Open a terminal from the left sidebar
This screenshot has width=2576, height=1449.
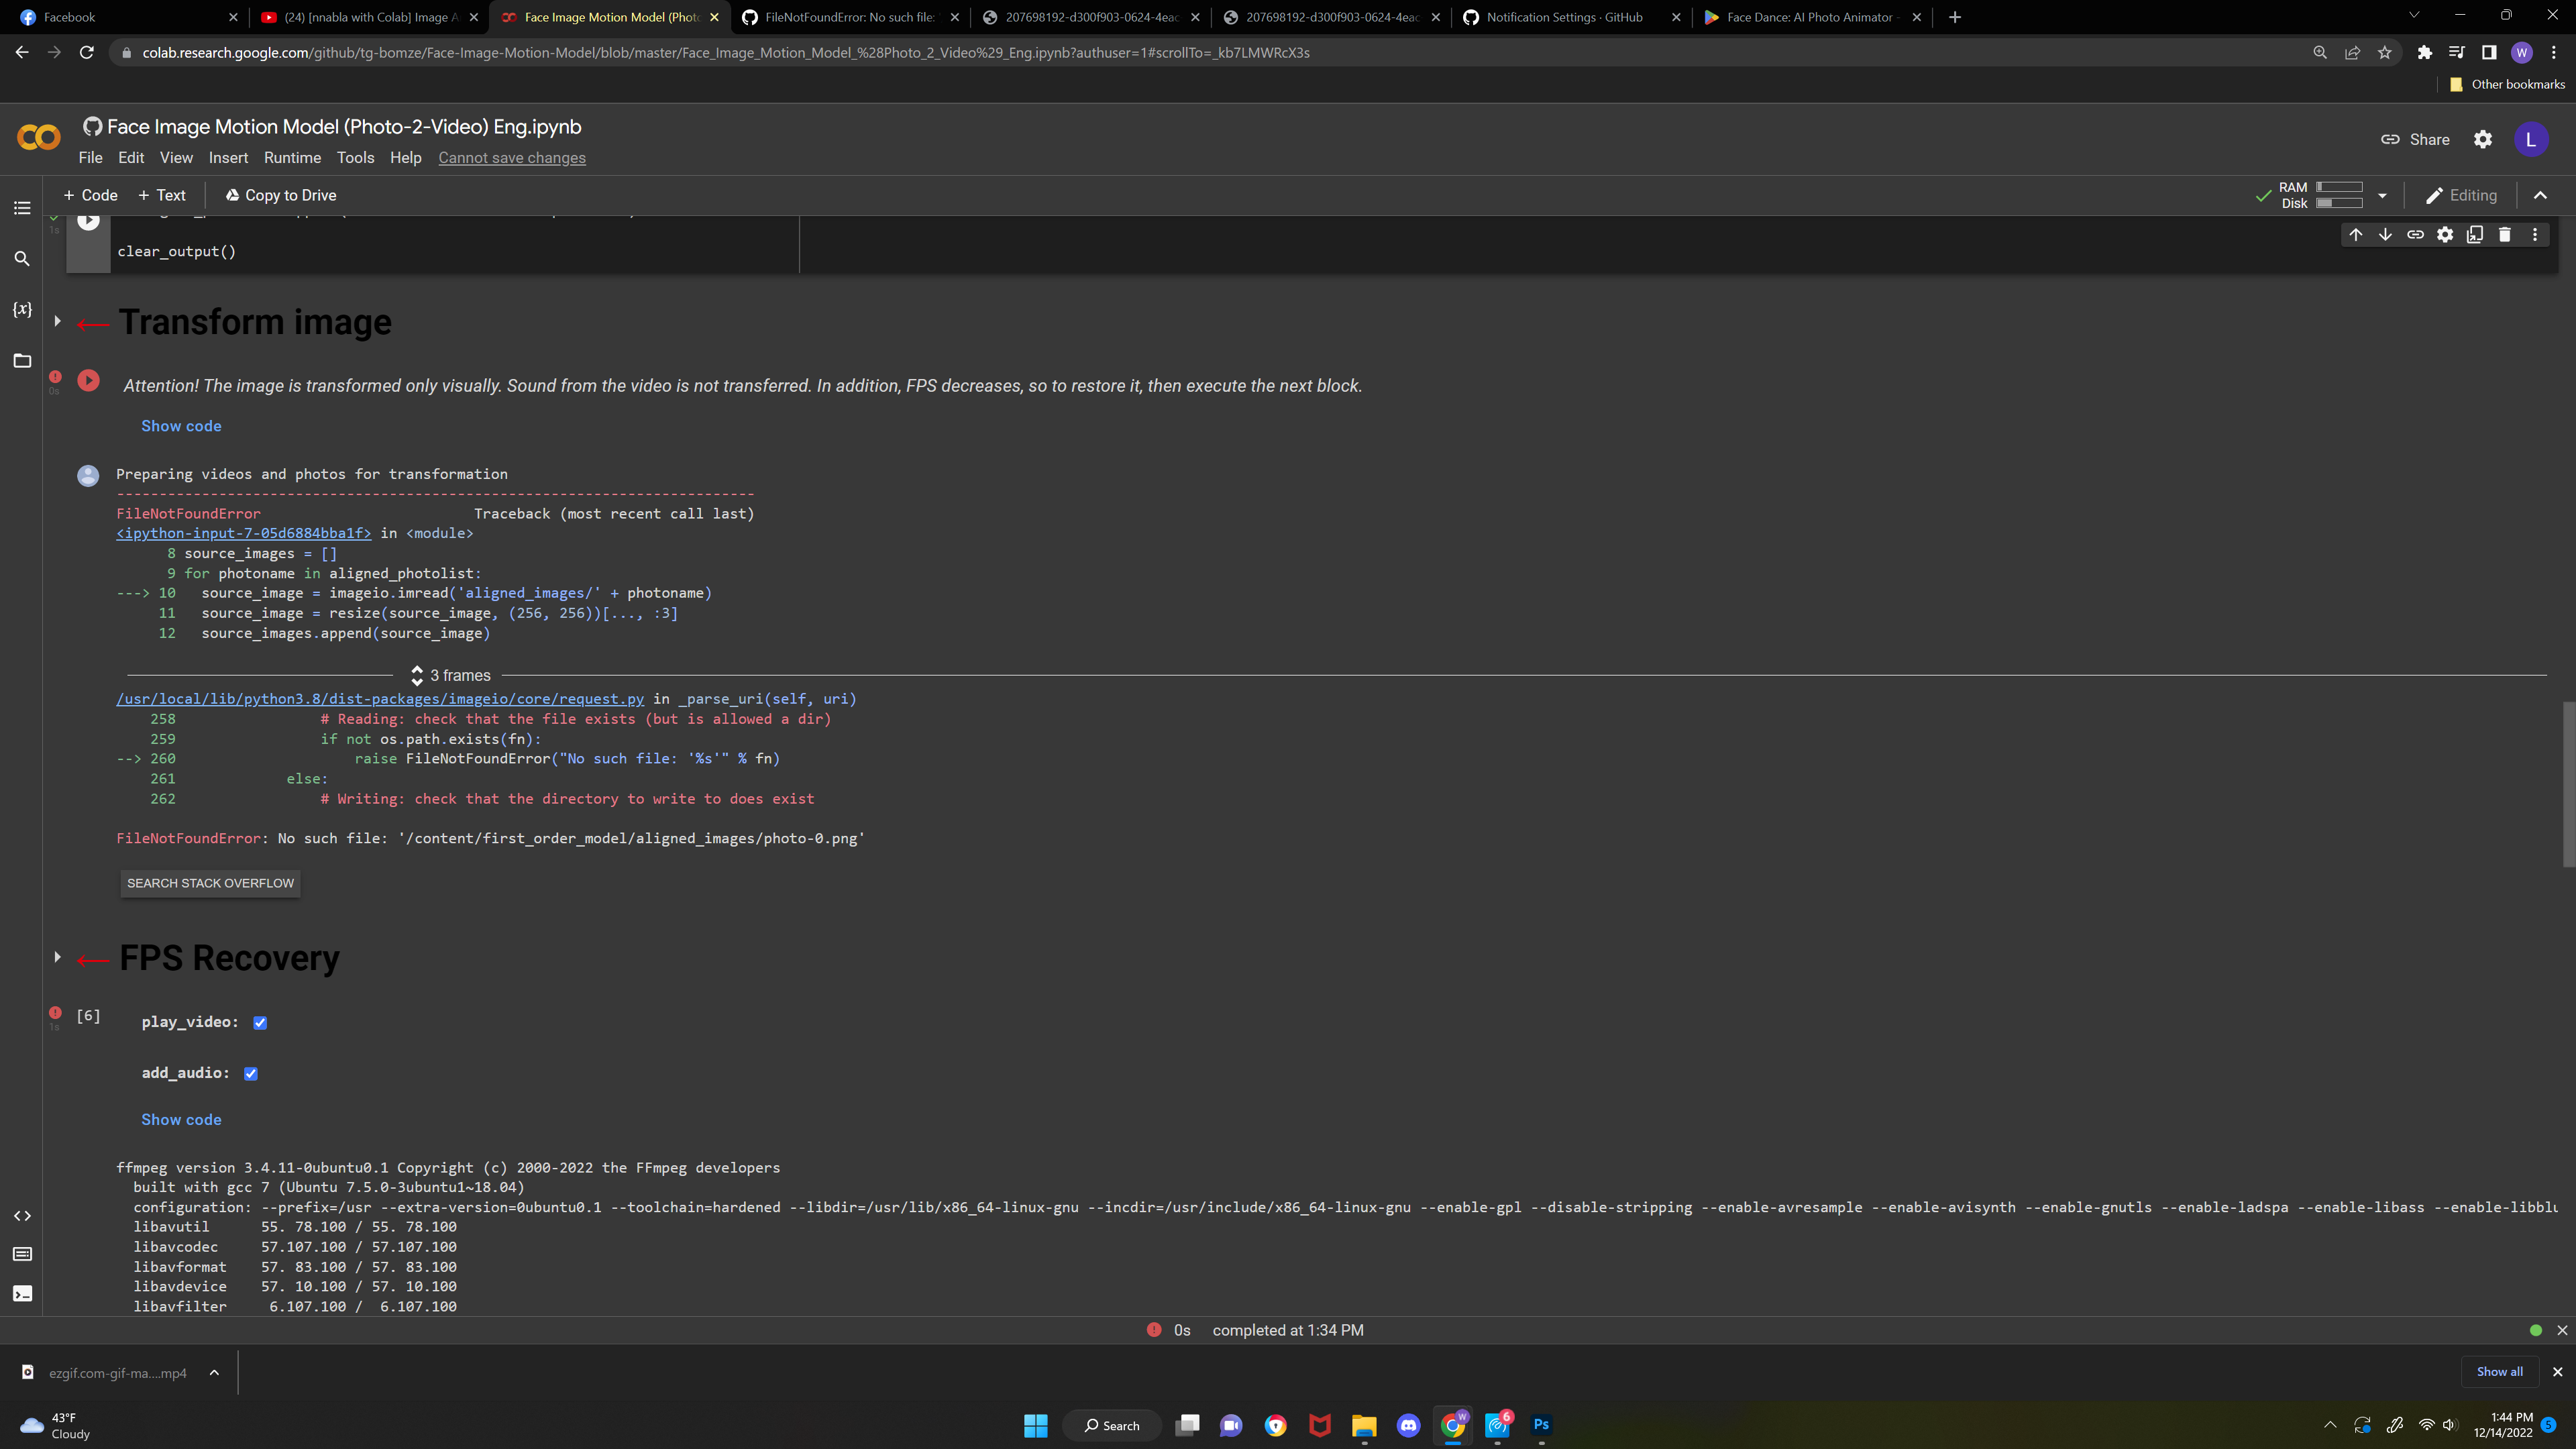coord(22,1293)
